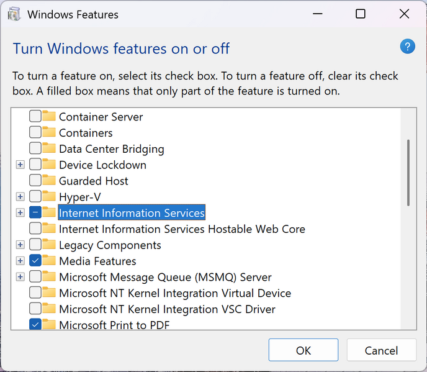Select the Containers row text
This screenshot has height=372, width=427.
86,133
